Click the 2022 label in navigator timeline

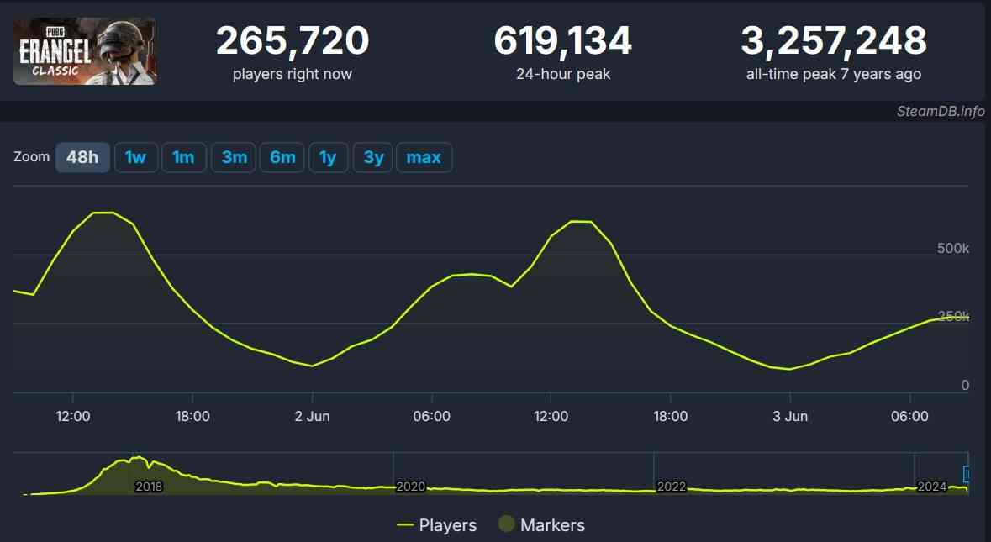point(671,487)
